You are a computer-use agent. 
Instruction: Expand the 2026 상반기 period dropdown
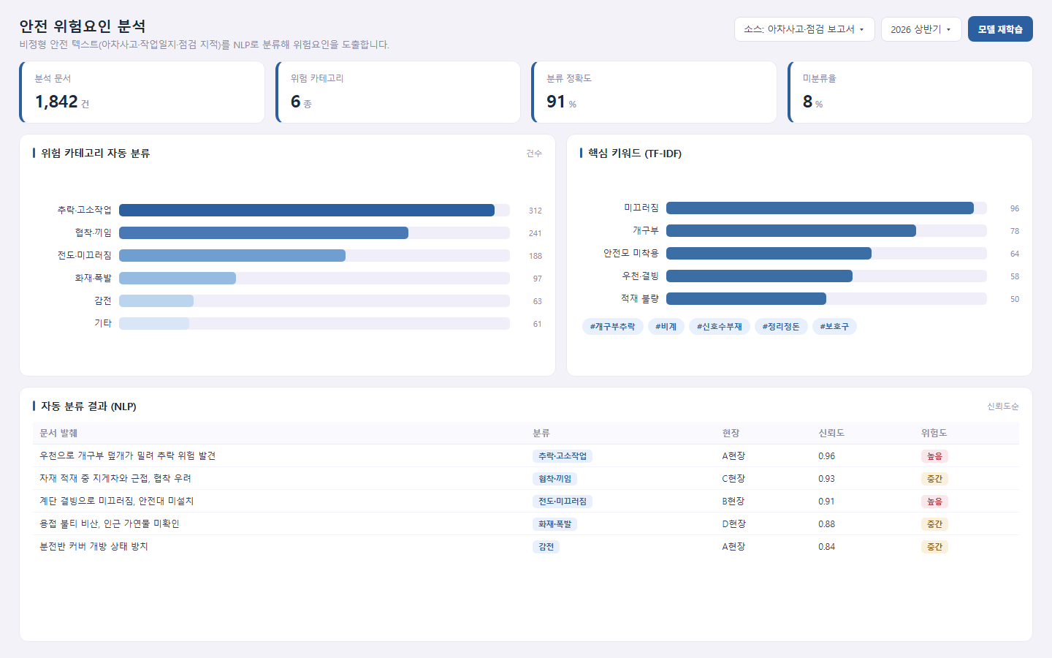tap(921, 29)
